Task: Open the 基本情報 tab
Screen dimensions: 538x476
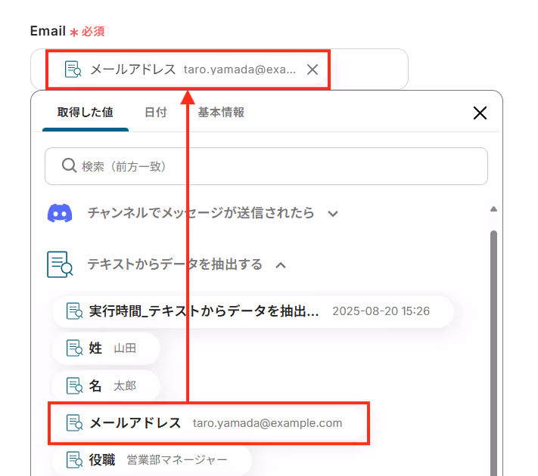Action: click(x=221, y=112)
